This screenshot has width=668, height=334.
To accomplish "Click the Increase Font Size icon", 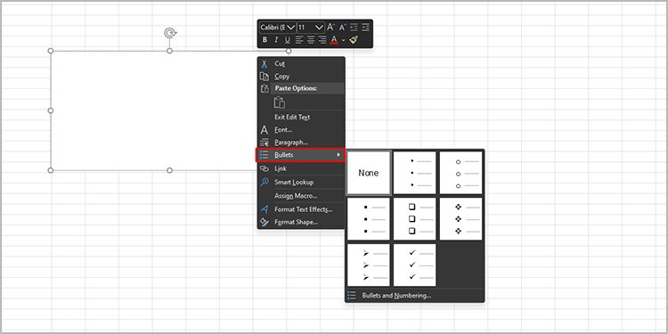I will point(331,28).
